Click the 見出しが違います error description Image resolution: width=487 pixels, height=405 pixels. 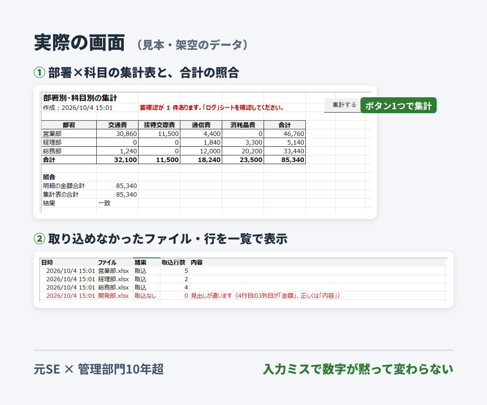[x=265, y=296]
